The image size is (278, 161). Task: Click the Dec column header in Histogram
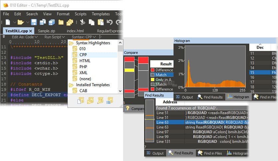pos(260,47)
